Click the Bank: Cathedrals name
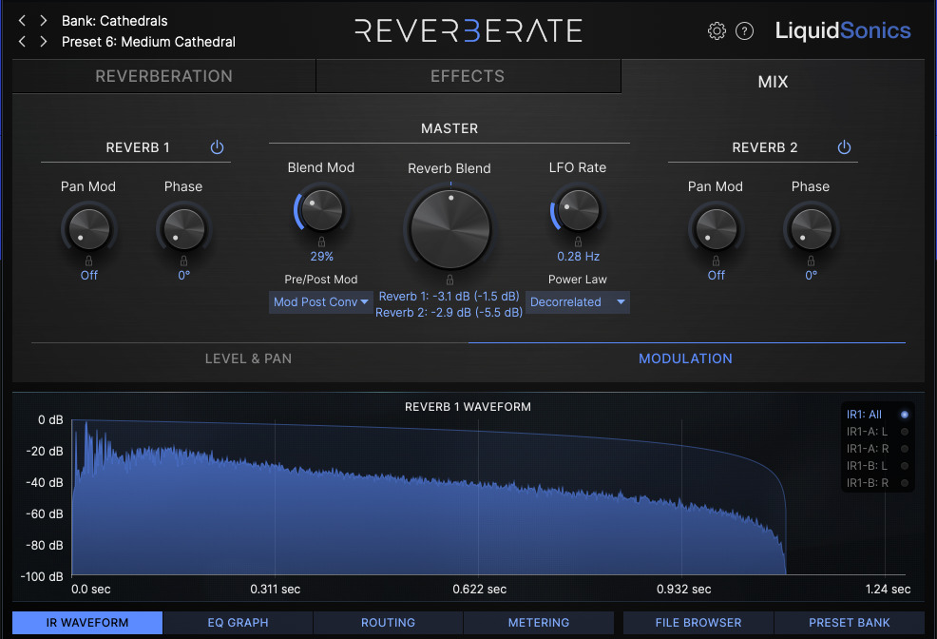The width and height of the screenshot is (937, 639). point(115,21)
